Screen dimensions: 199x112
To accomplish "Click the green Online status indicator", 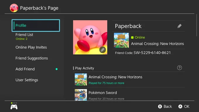I will (132, 37).
